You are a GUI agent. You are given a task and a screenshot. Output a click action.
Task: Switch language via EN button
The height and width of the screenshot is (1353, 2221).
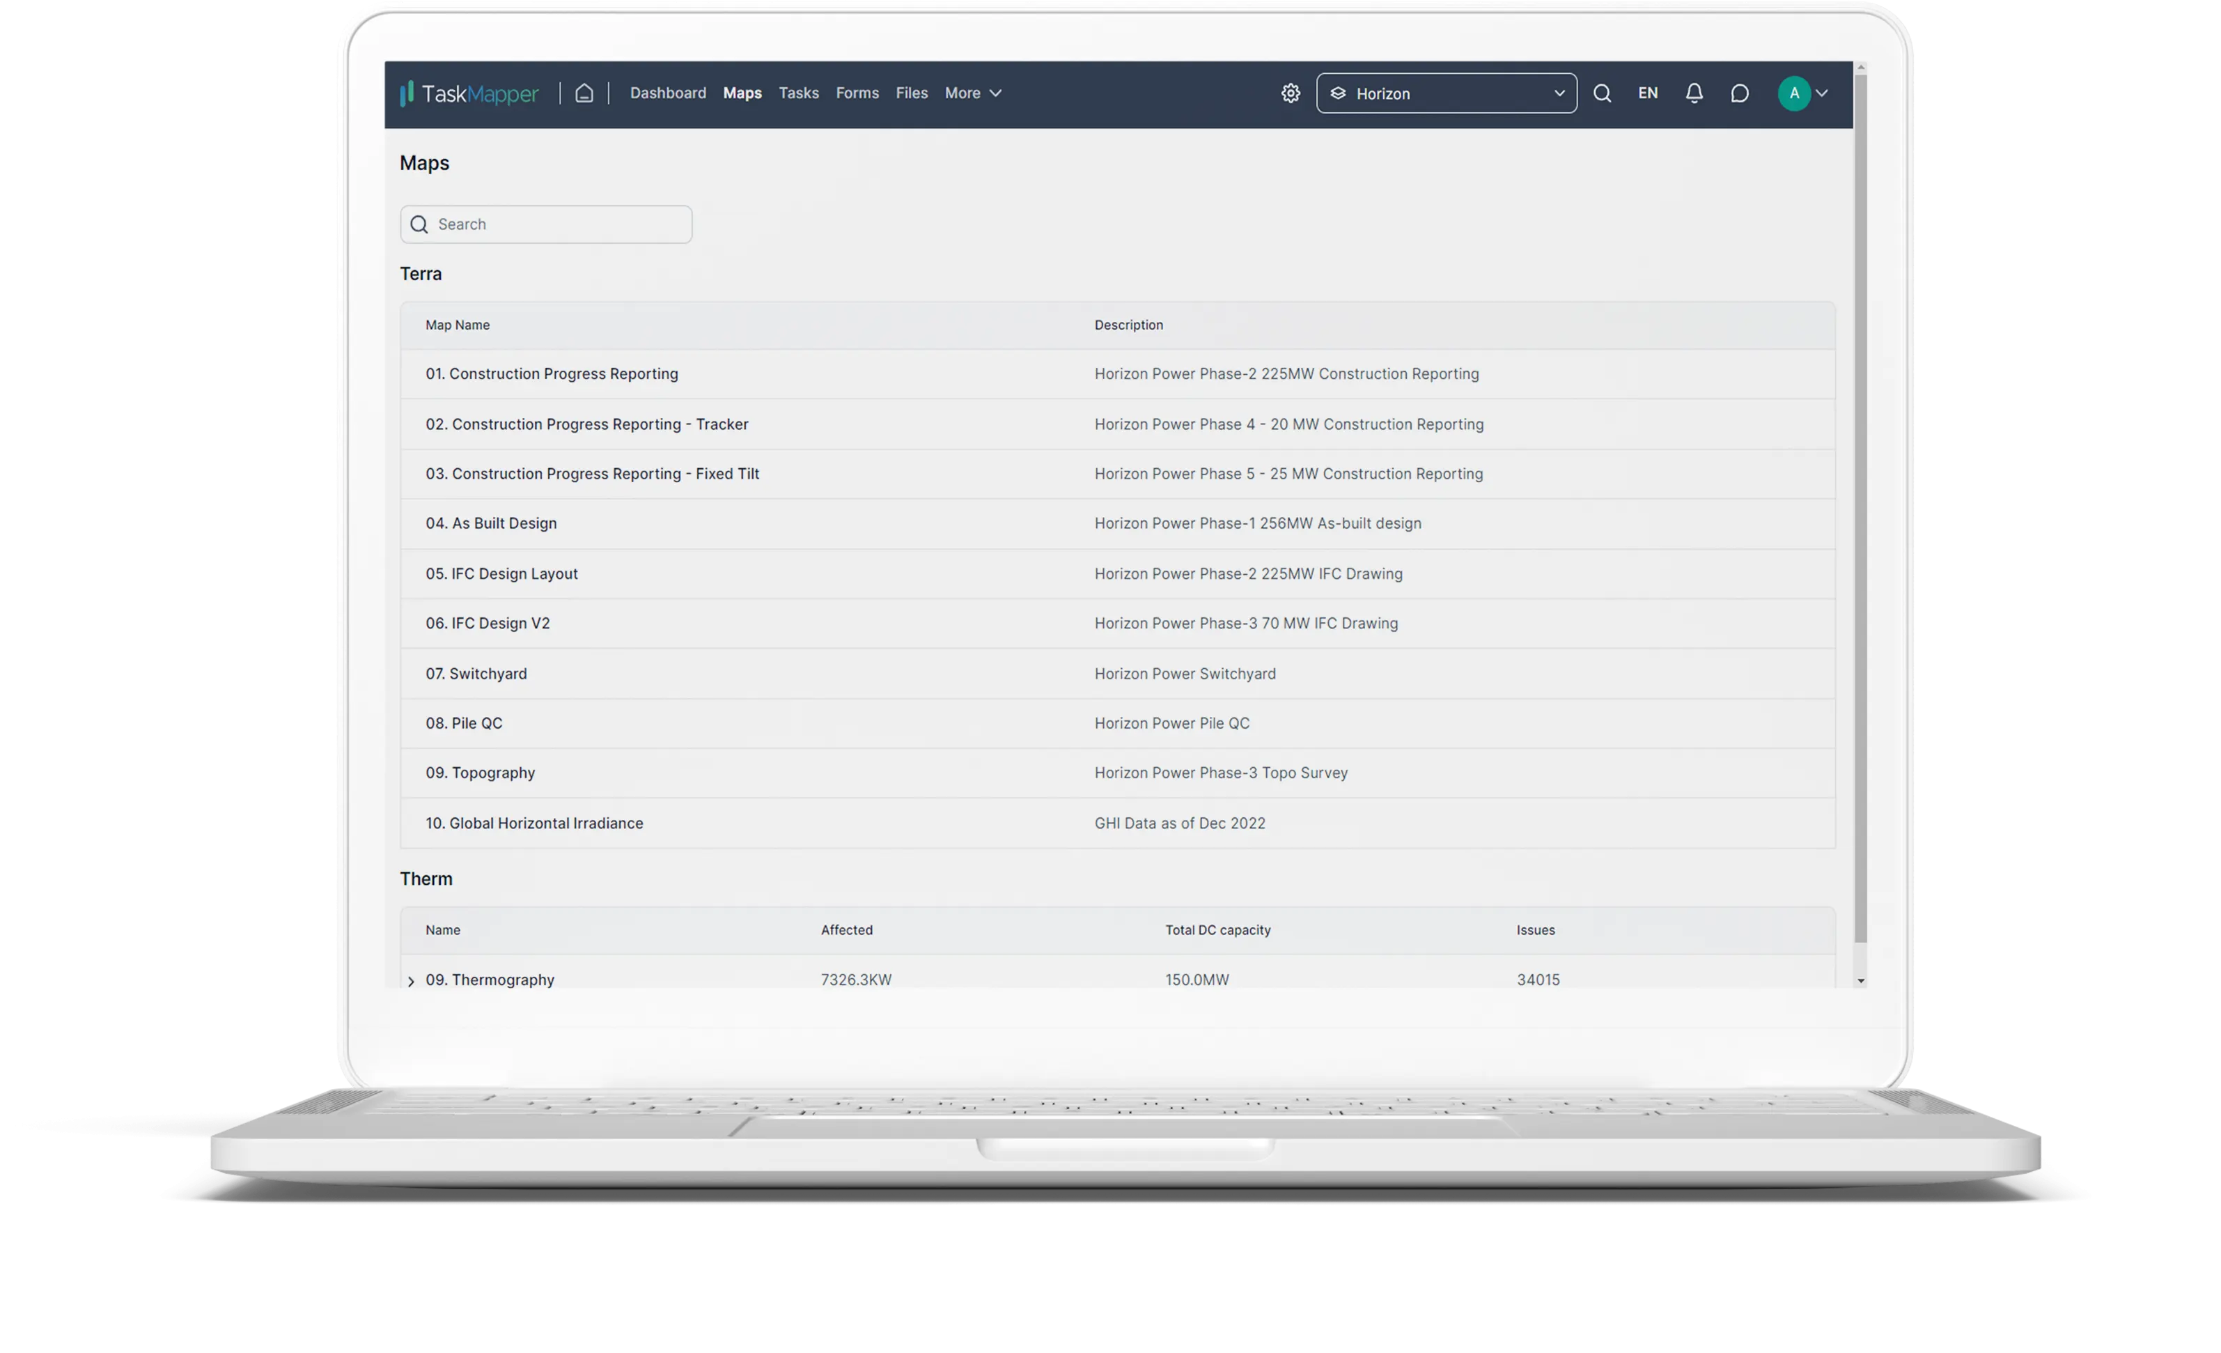click(1648, 93)
